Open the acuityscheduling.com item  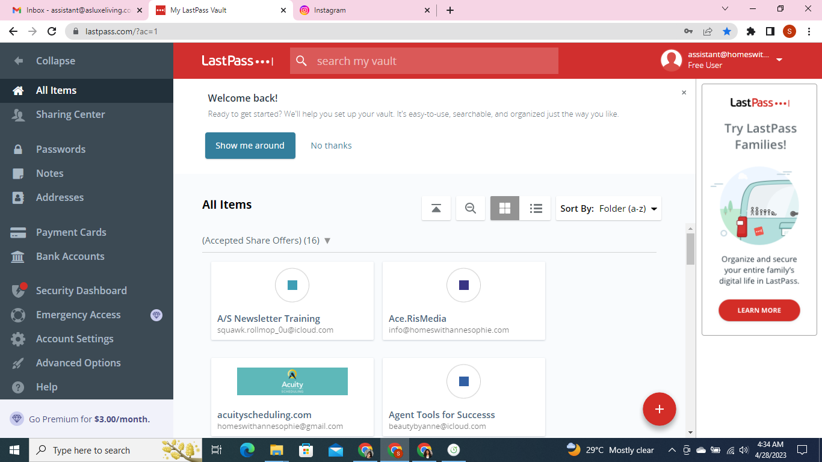(x=292, y=397)
